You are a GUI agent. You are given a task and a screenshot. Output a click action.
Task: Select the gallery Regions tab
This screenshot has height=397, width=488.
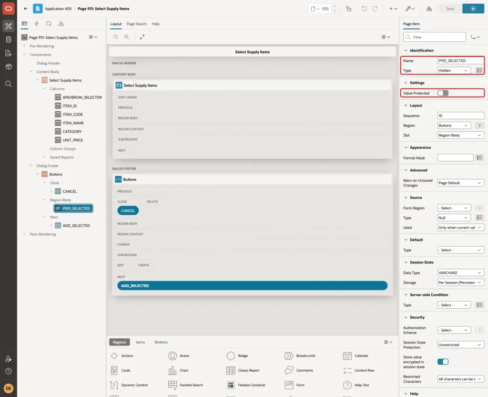[x=120, y=342]
